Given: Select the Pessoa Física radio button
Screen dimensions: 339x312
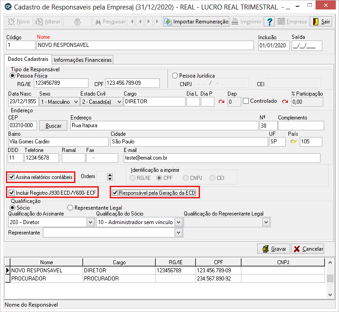Looking at the screenshot, I should click(13, 76).
